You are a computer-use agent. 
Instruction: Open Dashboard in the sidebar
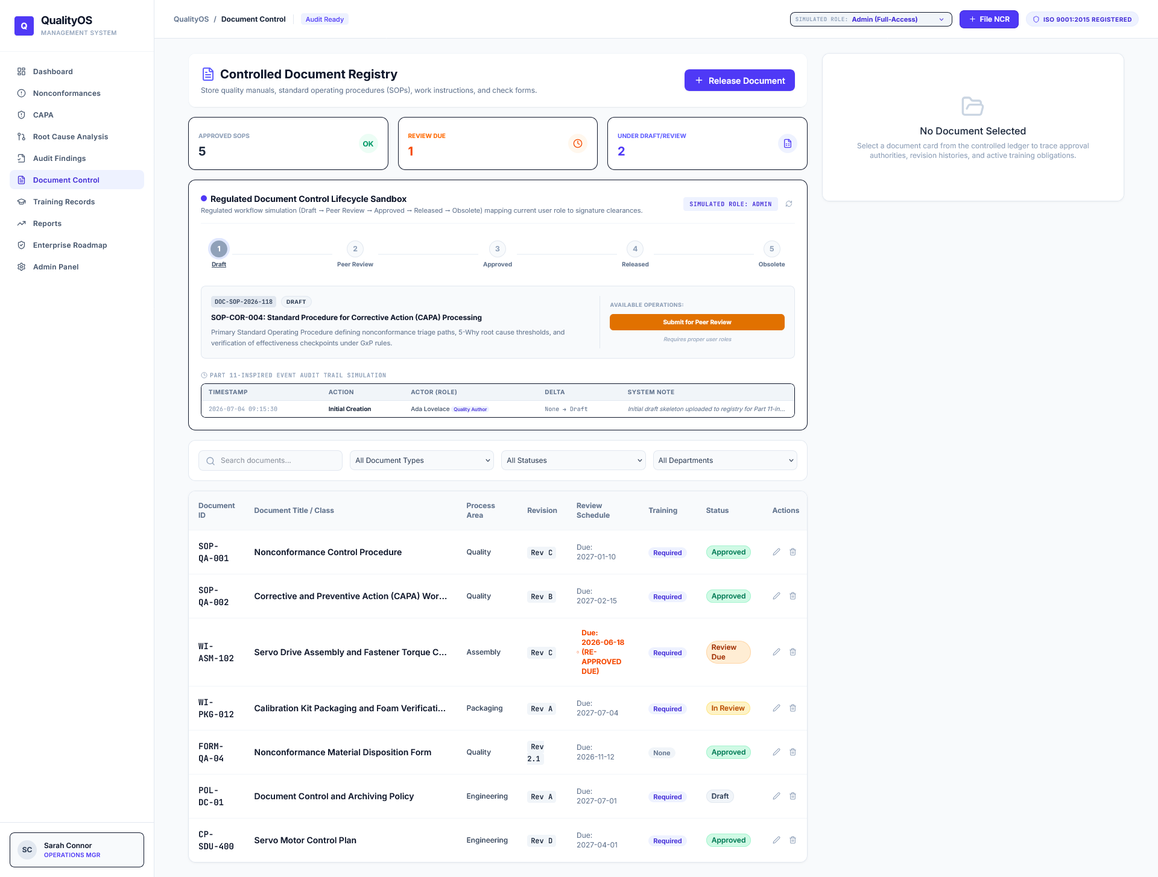coord(77,72)
